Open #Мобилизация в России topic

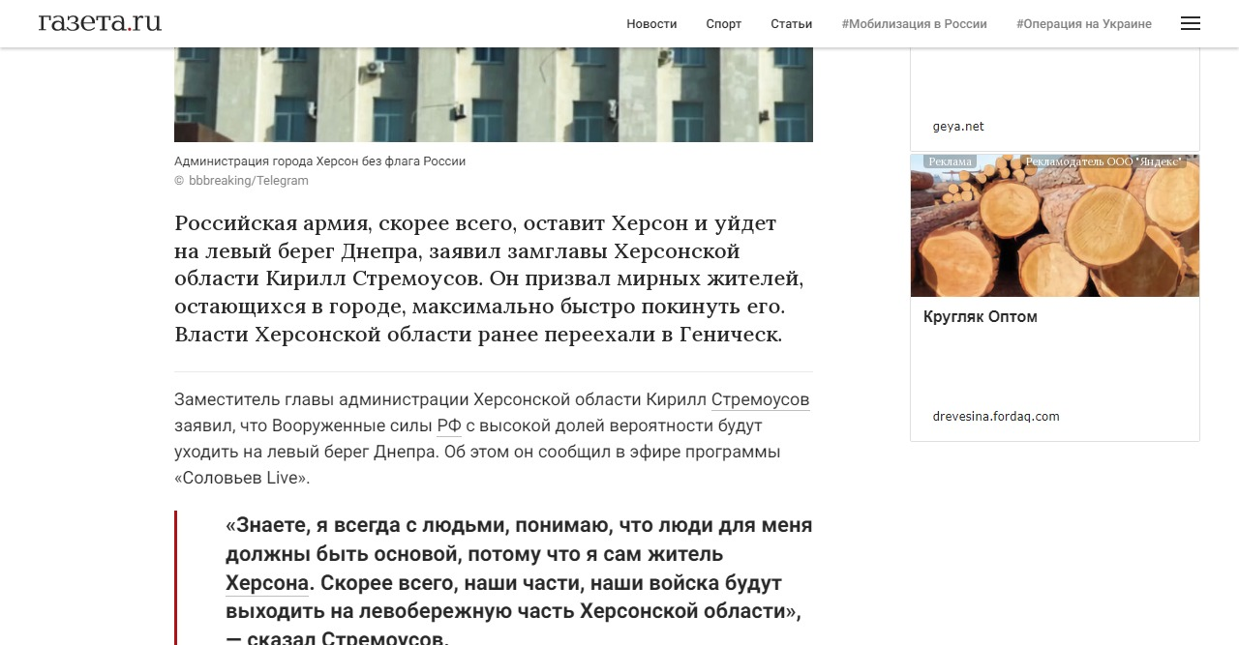click(x=915, y=23)
